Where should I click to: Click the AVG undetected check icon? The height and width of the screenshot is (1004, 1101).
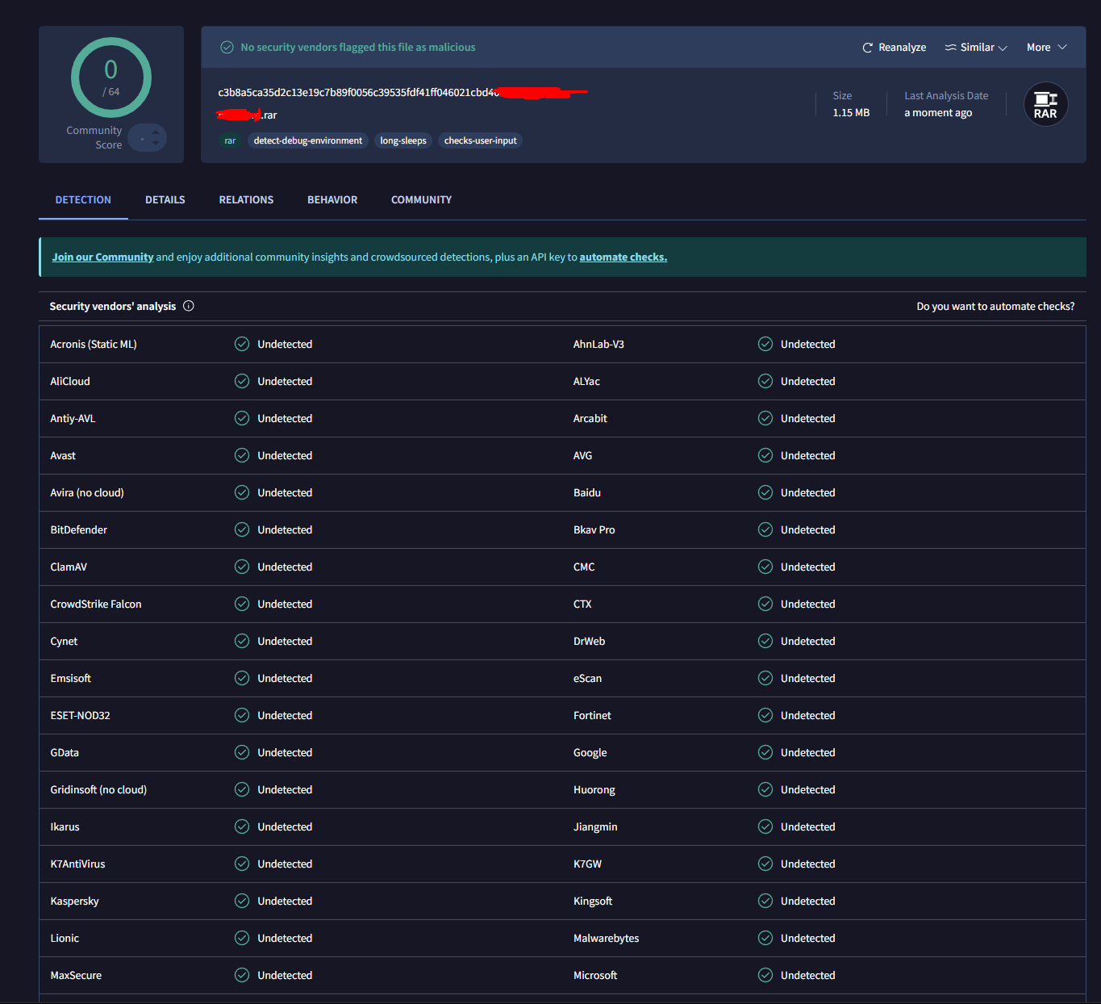[765, 455]
